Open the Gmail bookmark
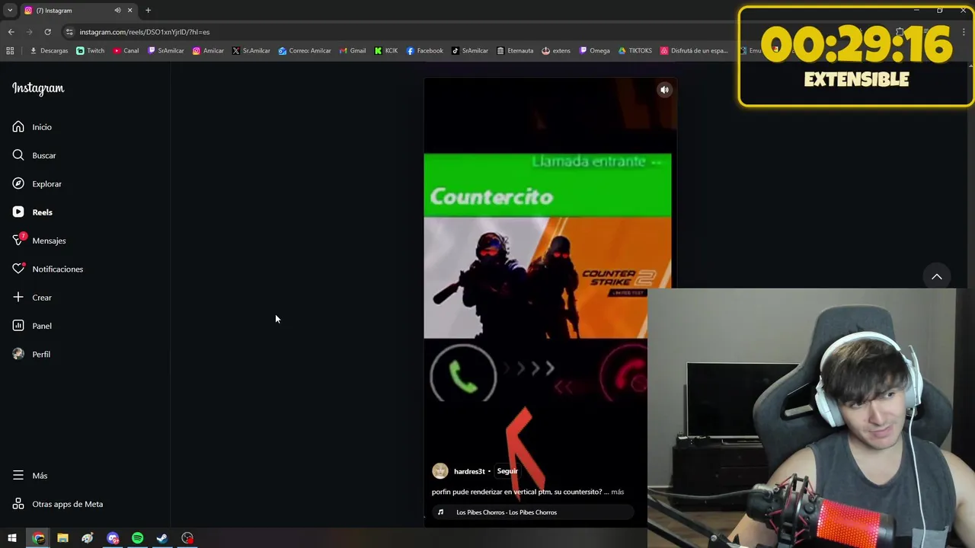The height and width of the screenshot is (548, 975). point(353,51)
